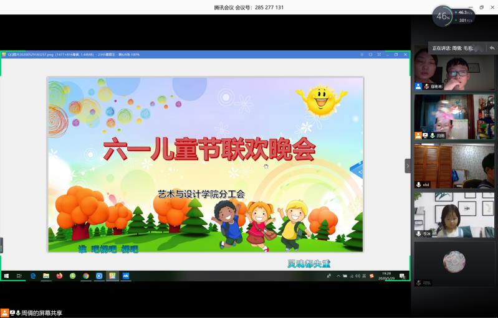The image size is (498, 318).
Task: Click the screen share icon on the second video tile
Action: (x=425, y=135)
